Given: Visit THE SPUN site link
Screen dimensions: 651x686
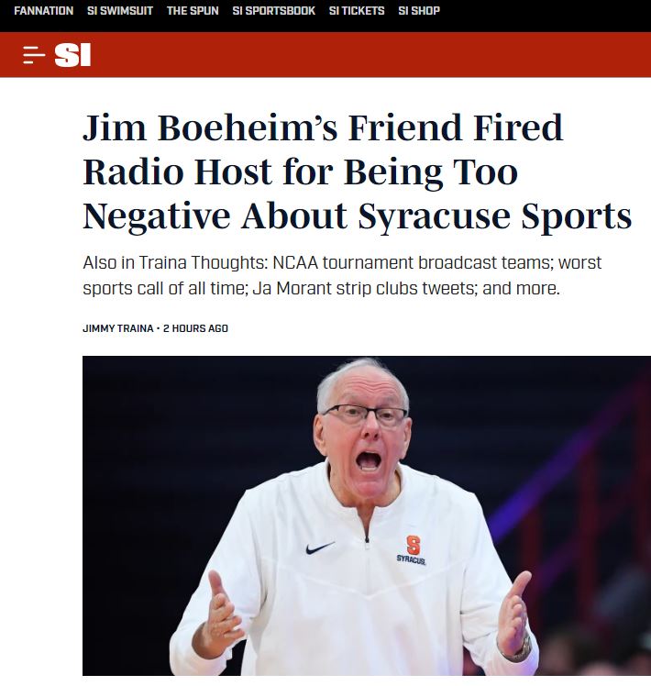Looking at the screenshot, I should click(193, 10).
